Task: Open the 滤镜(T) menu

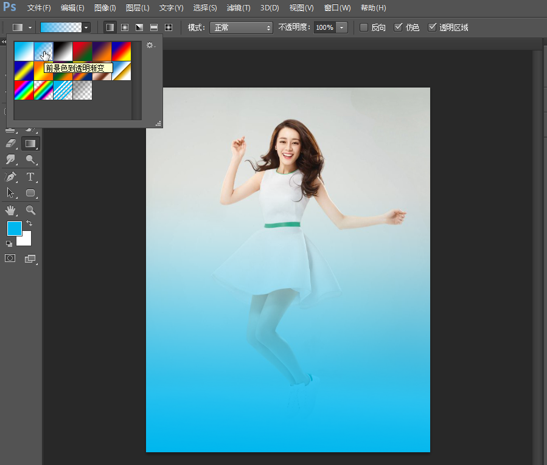Action: (x=239, y=8)
